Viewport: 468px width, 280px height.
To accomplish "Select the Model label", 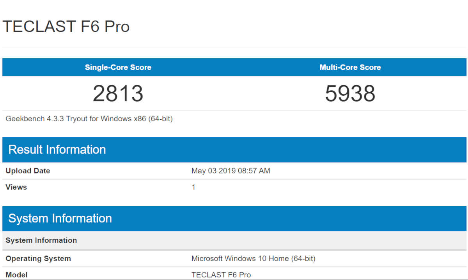I will coord(17,275).
